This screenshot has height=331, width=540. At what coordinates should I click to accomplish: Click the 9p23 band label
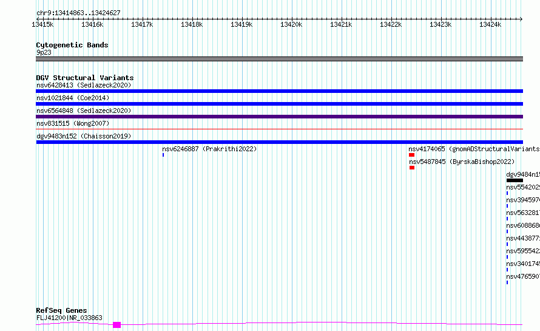point(44,52)
